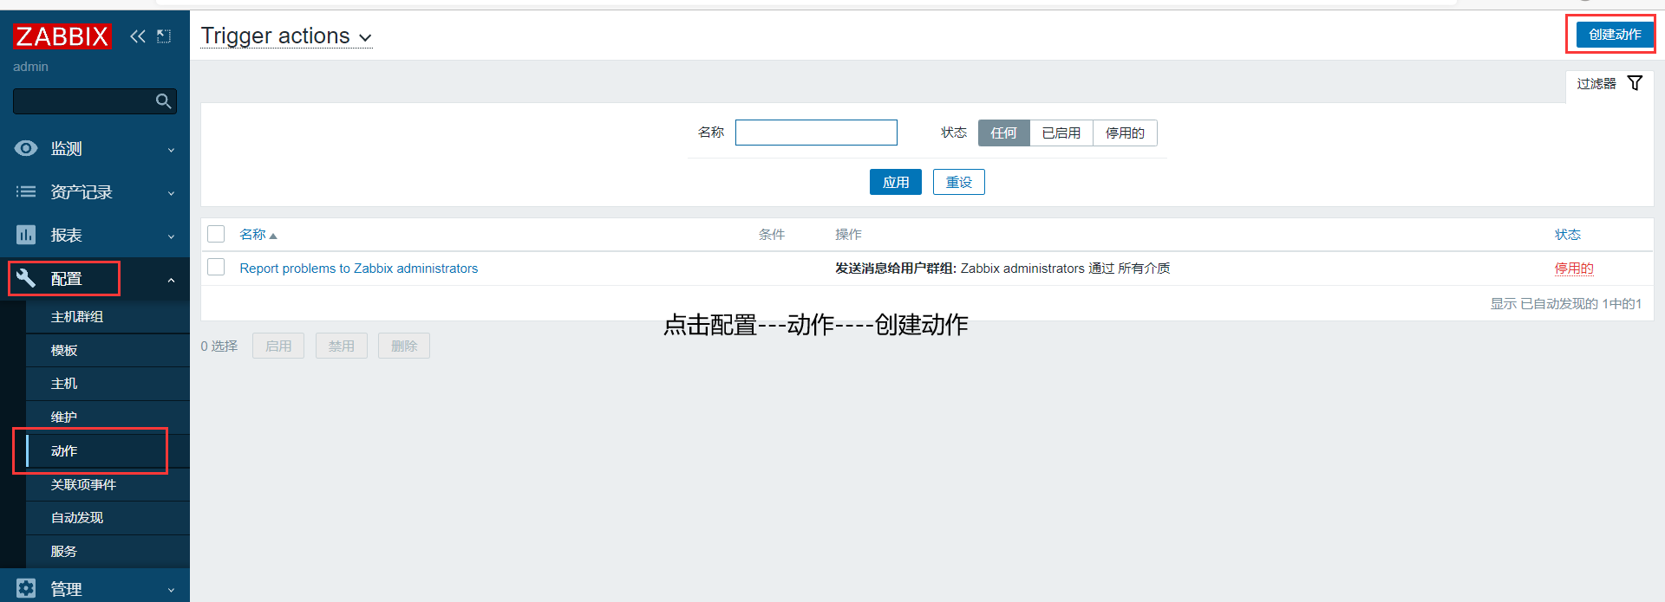The width and height of the screenshot is (1665, 602).
Task: Expand the 资产记录 menu chevron
Action: pyautogui.click(x=171, y=193)
